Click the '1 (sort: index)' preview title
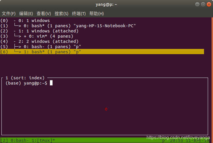The image size is (213, 143). coord(25,78)
